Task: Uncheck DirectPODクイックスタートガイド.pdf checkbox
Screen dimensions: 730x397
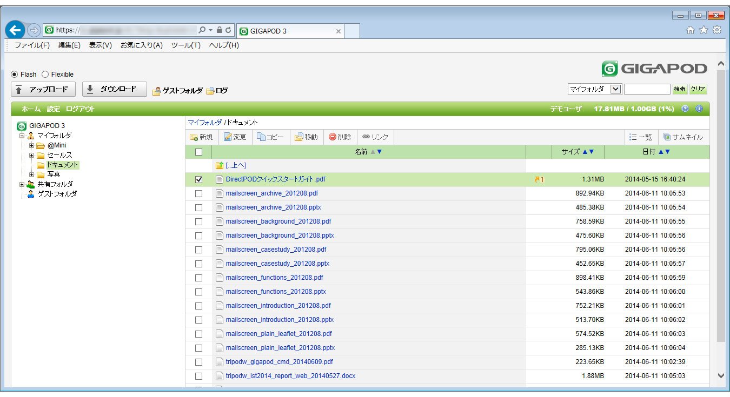Action: (x=198, y=179)
